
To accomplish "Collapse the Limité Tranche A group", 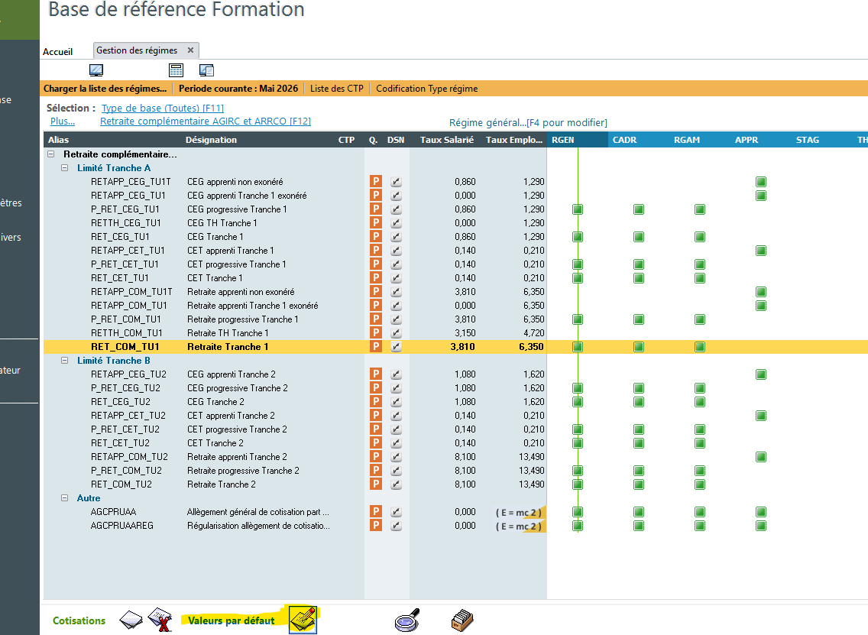I will click(64, 168).
